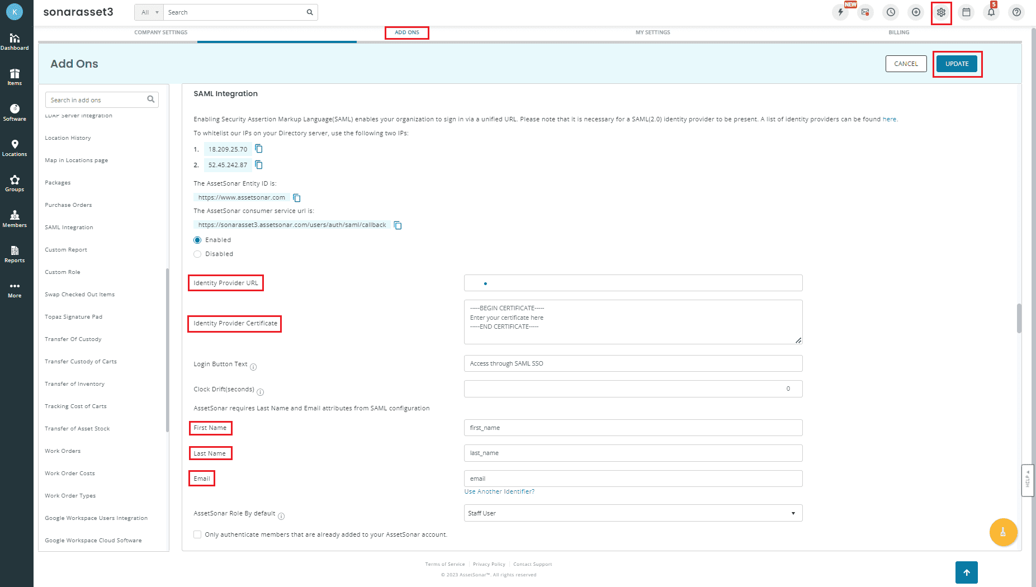Open the notifications bell

(x=991, y=12)
